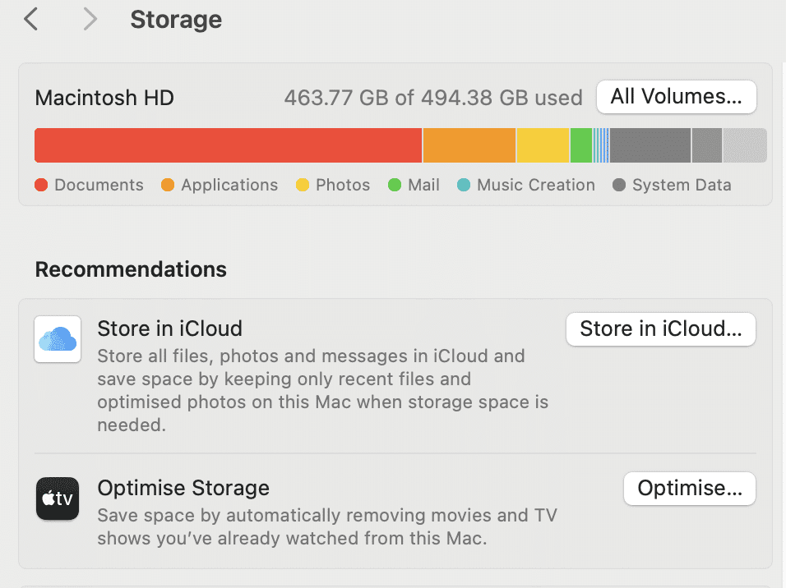Click the green Mail legend dot

[x=395, y=185]
